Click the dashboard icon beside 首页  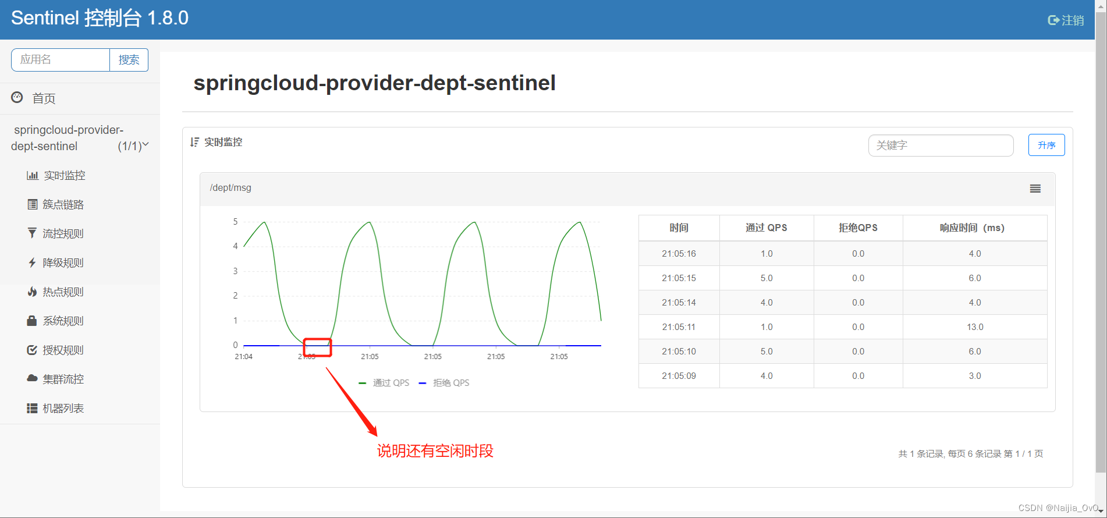17,98
